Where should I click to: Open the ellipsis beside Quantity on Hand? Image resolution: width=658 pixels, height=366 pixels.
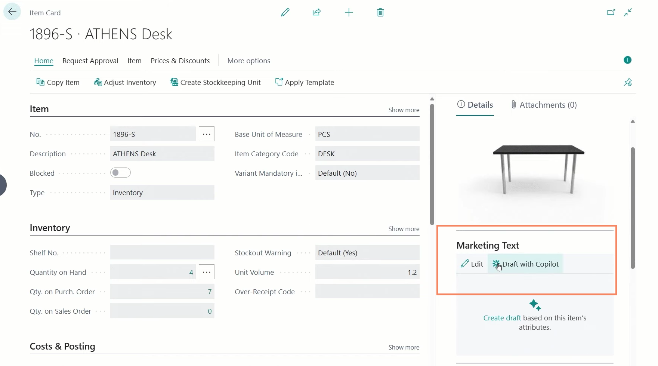coord(206,272)
